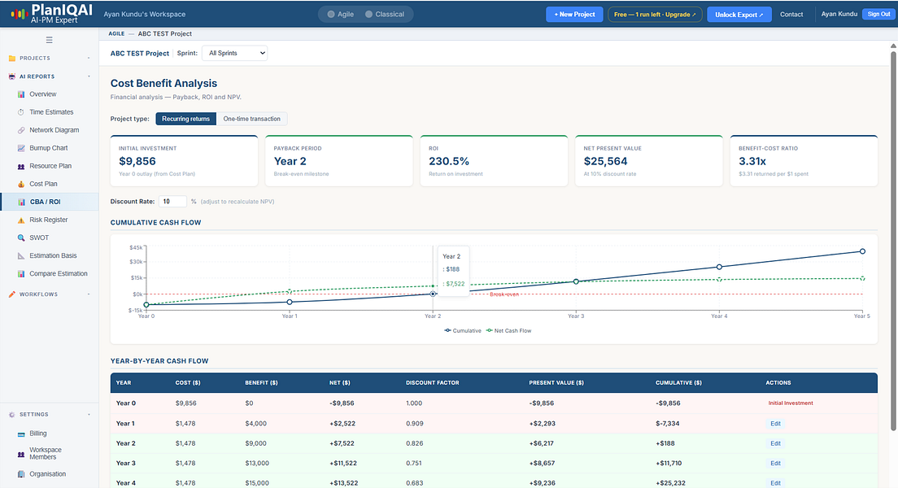This screenshot has width=898, height=488.
Task: Expand the Workflows section
Action: pyautogui.click(x=89, y=294)
